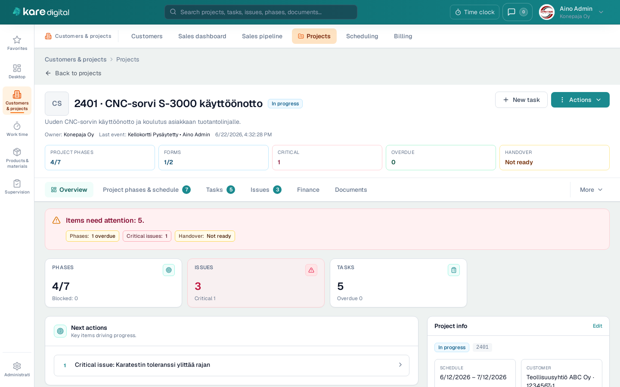Viewport: 620px width, 387px height.
Task: Open Supervision in the sidebar
Action: pyautogui.click(x=17, y=187)
